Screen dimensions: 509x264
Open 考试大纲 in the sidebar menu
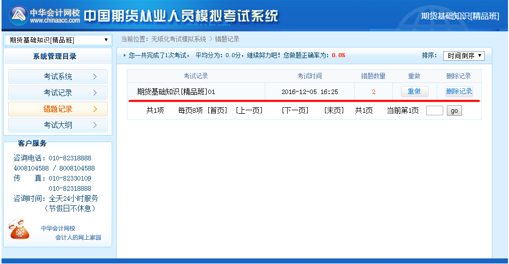(x=58, y=125)
